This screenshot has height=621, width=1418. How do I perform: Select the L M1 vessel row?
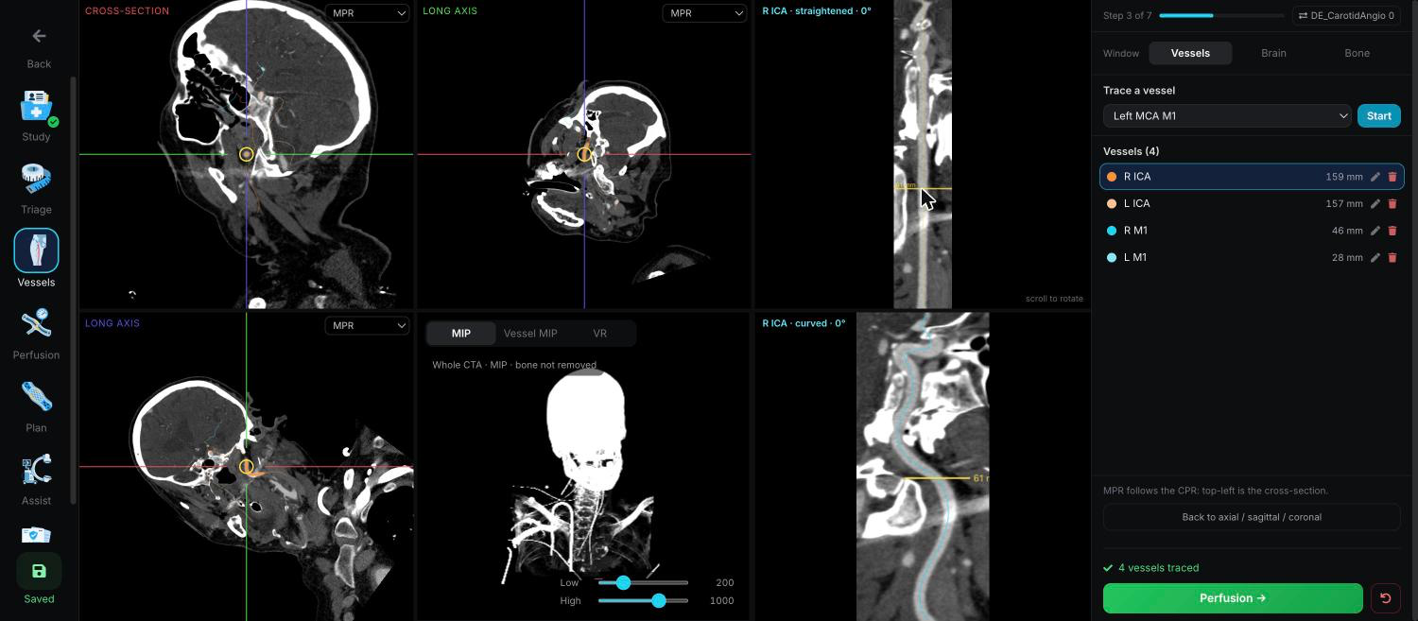1252,257
